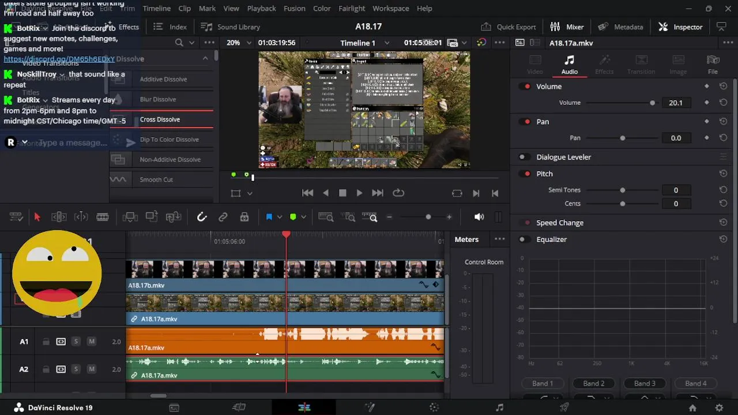738x415 pixels.
Task: Click the Semi Tones slider handle
Action: click(x=623, y=190)
